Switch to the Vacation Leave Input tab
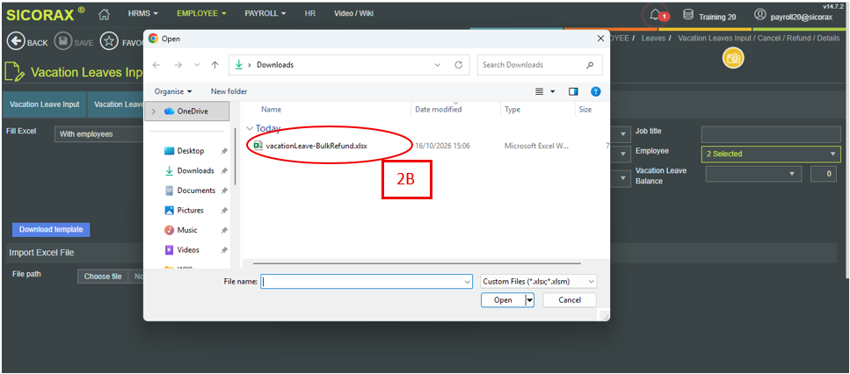850x374 pixels. [45, 104]
